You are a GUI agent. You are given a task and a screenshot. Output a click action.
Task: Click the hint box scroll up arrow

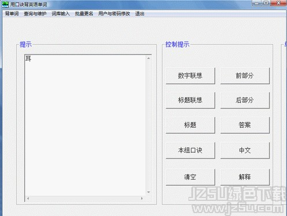[x=148, y=58]
